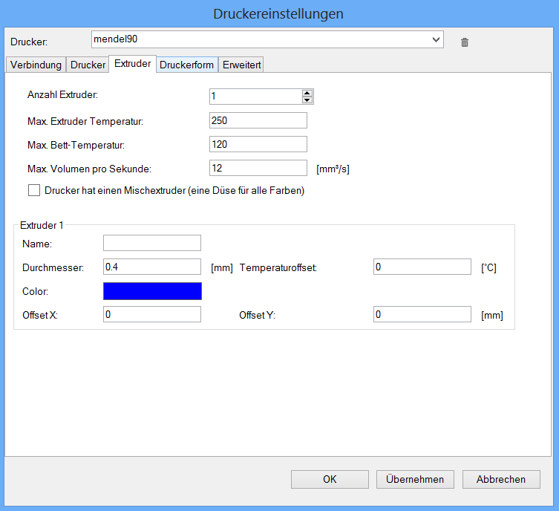
Task: Open the Drucker dropdown list
Action: [436, 39]
